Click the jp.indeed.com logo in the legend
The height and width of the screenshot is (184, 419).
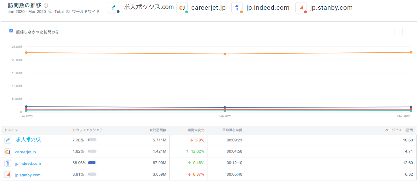pos(237,8)
